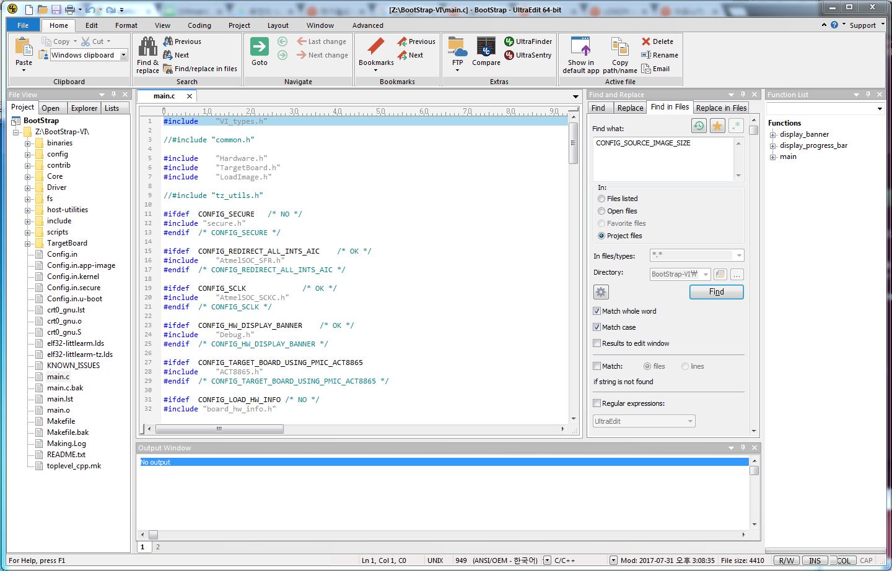Enable Results to edit window checkbox
Image resolution: width=892 pixels, height=571 pixels.
point(597,343)
